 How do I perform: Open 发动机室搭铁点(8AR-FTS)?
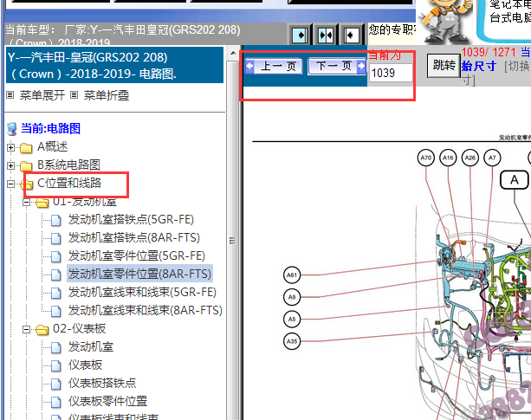coord(134,237)
